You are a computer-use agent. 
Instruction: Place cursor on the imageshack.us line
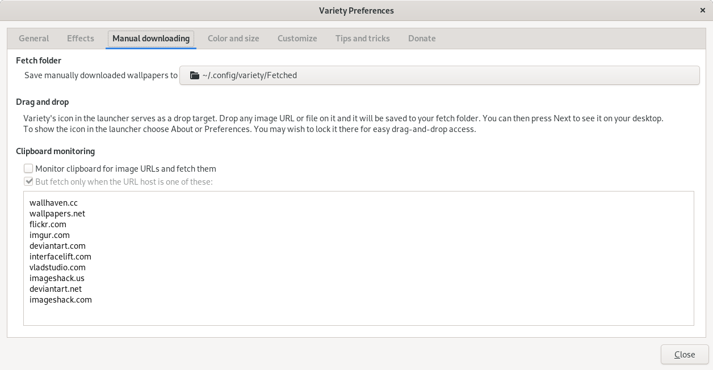57,278
